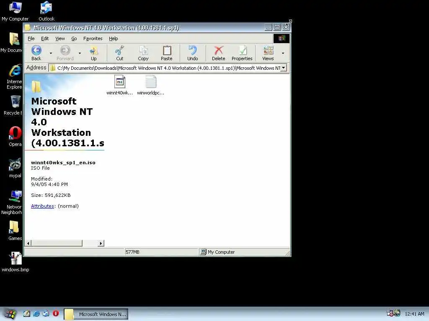Click the Views toolbar icon
Screen dimensions: 429x321
(268, 53)
